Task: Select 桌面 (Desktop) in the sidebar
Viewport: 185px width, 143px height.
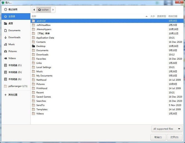Action: pyautogui.click(x=11, y=23)
